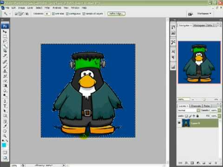
Task: Select the Dodge tool
Action: click(x=5, y=95)
